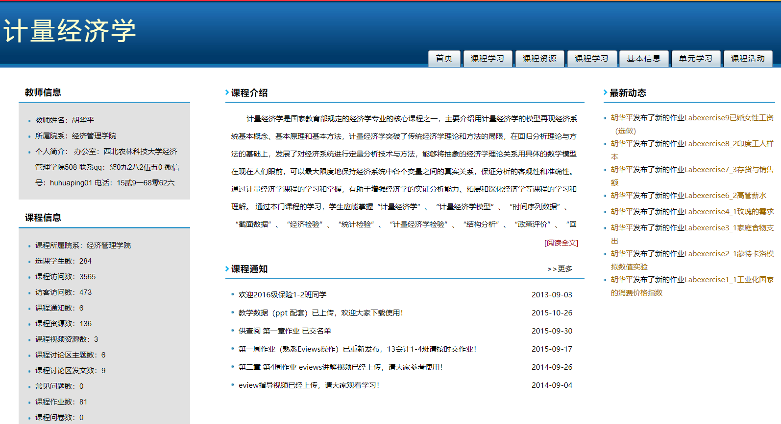Screen dimensions: 781x424
Task: Select the 课程学习 tab just before 基本信息
Action: pos(591,59)
